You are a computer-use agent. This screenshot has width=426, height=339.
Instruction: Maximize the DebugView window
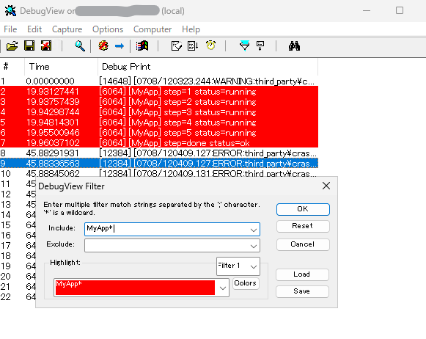coord(400,10)
